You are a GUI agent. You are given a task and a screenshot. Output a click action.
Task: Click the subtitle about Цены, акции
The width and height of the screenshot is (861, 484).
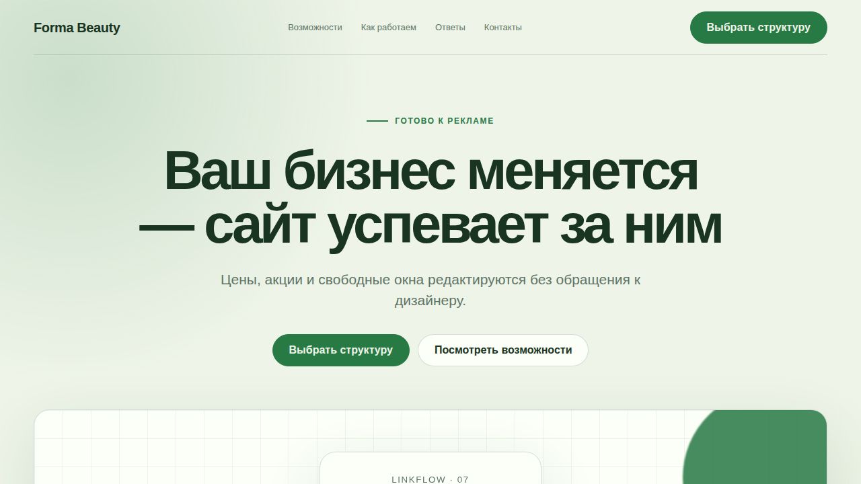tap(430, 290)
